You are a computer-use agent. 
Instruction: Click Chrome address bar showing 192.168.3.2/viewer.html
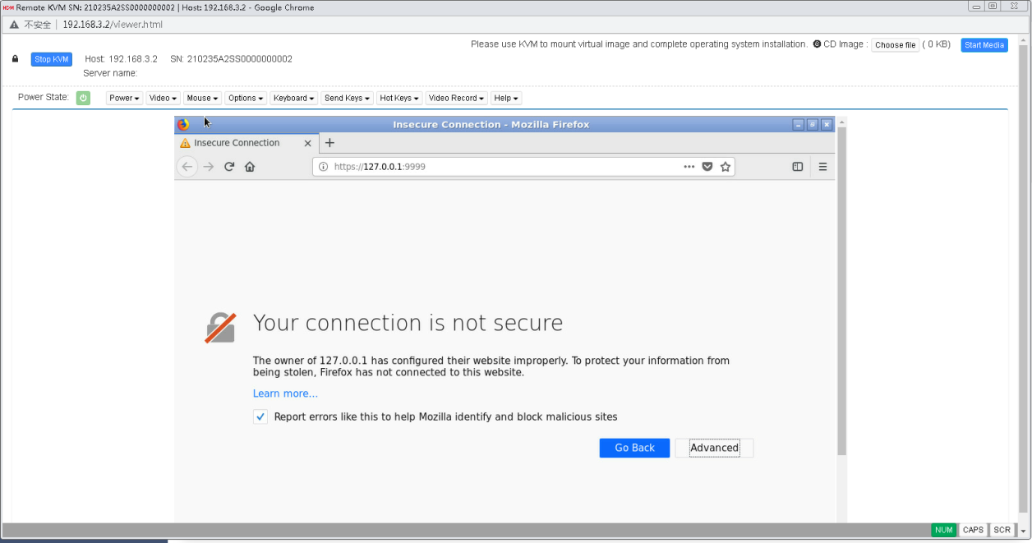(113, 25)
